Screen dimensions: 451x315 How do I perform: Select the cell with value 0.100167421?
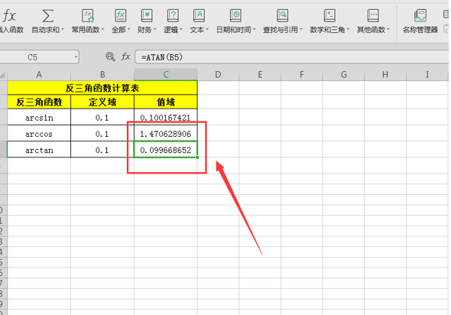tap(166, 117)
